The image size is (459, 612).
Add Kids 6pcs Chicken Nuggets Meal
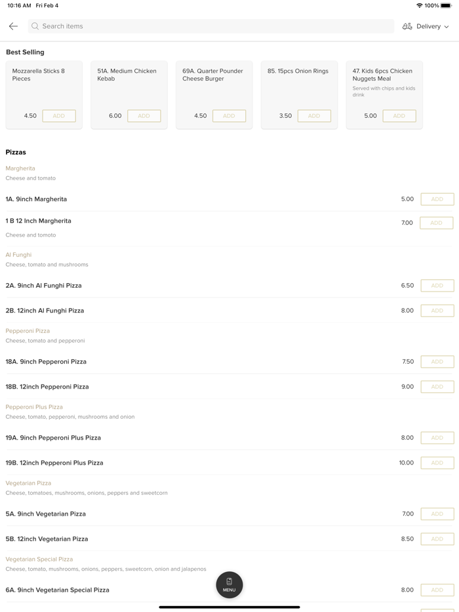pos(399,116)
